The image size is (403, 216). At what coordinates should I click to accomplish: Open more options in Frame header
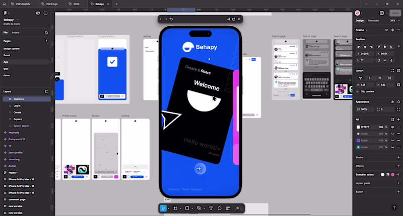tap(398, 30)
